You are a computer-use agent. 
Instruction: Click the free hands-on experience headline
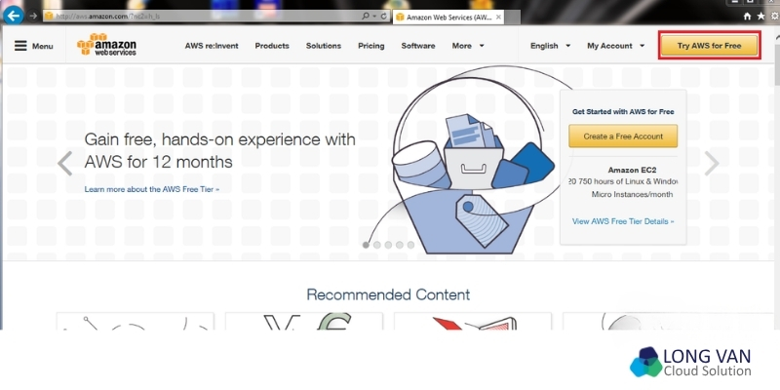[220, 150]
